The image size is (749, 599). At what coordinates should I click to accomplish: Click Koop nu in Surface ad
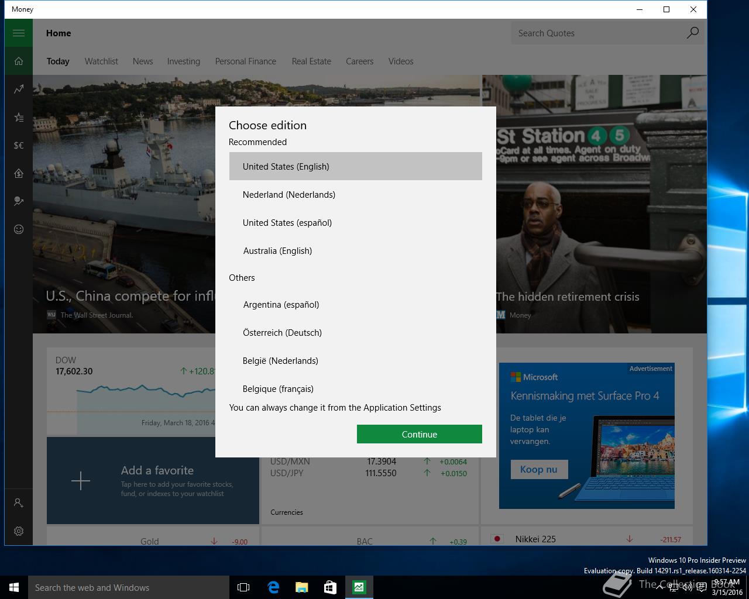[x=538, y=469]
